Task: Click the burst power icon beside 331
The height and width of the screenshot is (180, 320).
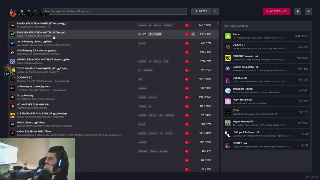Action: click(x=139, y=34)
